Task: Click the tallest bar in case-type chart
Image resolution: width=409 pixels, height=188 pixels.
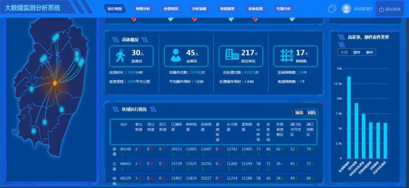Action: [x=349, y=117]
